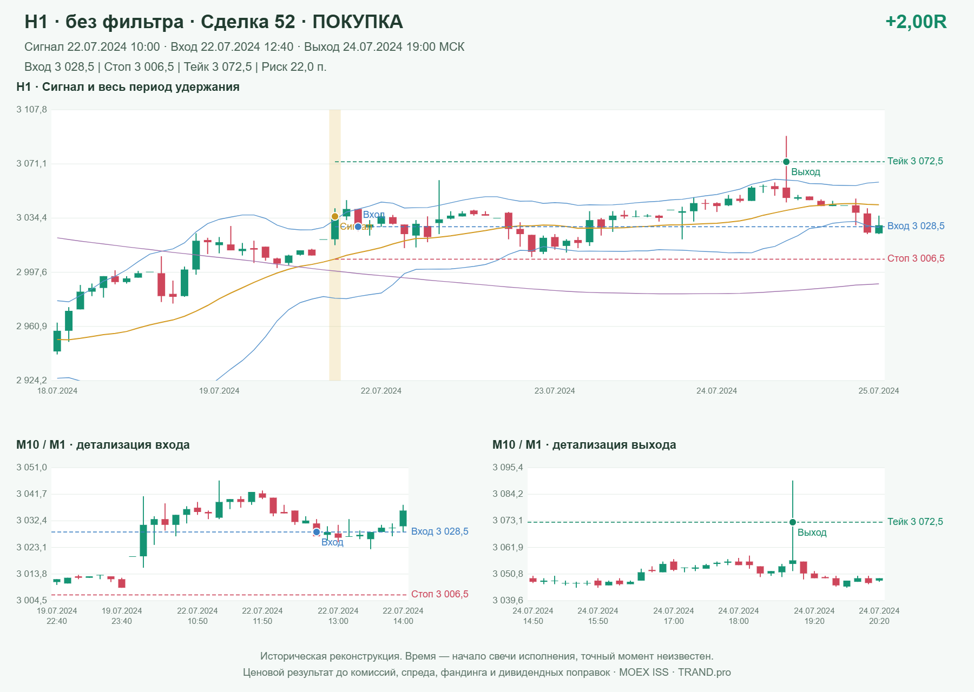Click the blue entry dot in entry detail chart
The image size is (974, 692).
tap(317, 532)
